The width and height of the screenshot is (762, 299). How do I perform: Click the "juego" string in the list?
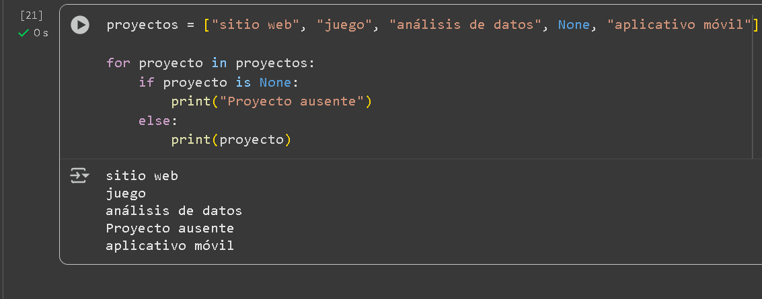(348, 26)
